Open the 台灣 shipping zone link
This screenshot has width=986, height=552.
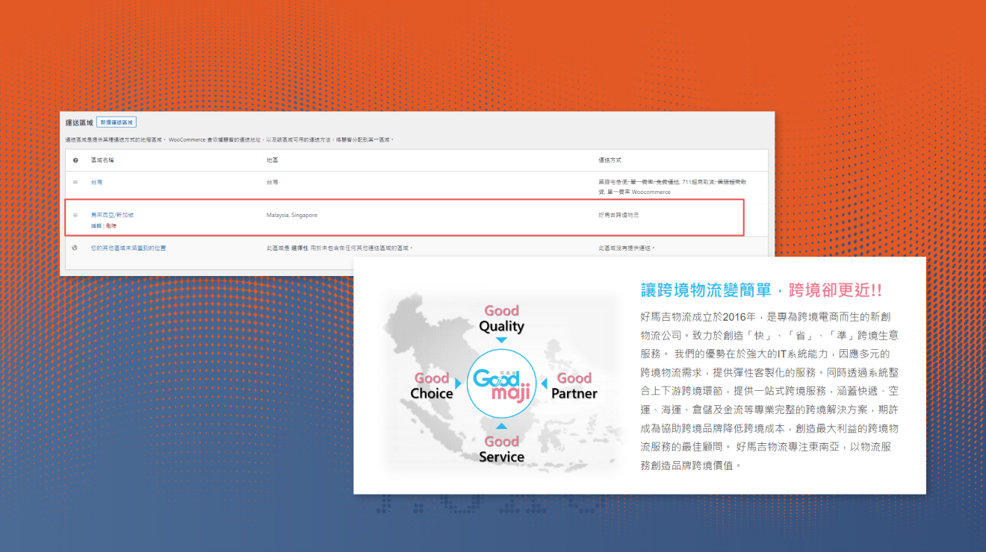[x=96, y=182]
